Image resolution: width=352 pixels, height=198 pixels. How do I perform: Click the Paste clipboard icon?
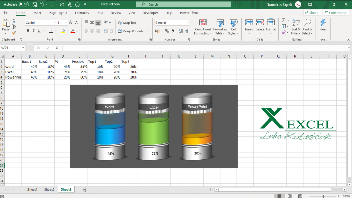coord(6,23)
